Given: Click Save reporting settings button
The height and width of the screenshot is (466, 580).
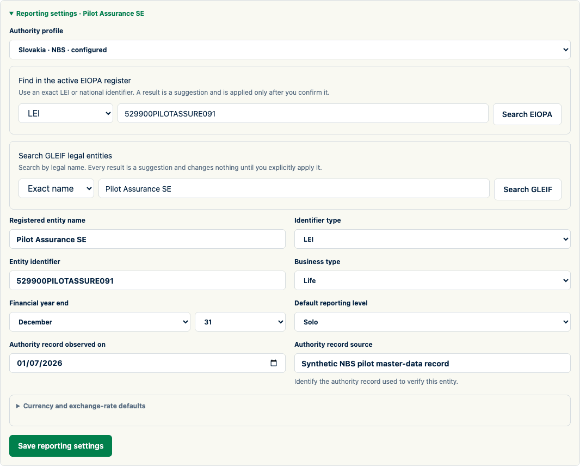Looking at the screenshot, I should [60, 446].
